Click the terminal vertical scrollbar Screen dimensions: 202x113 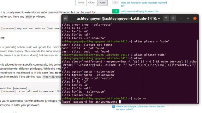point(198,71)
